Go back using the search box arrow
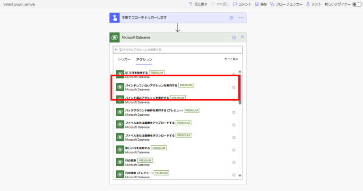This screenshot has width=363, height=191. pyautogui.click(x=116, y=49)
